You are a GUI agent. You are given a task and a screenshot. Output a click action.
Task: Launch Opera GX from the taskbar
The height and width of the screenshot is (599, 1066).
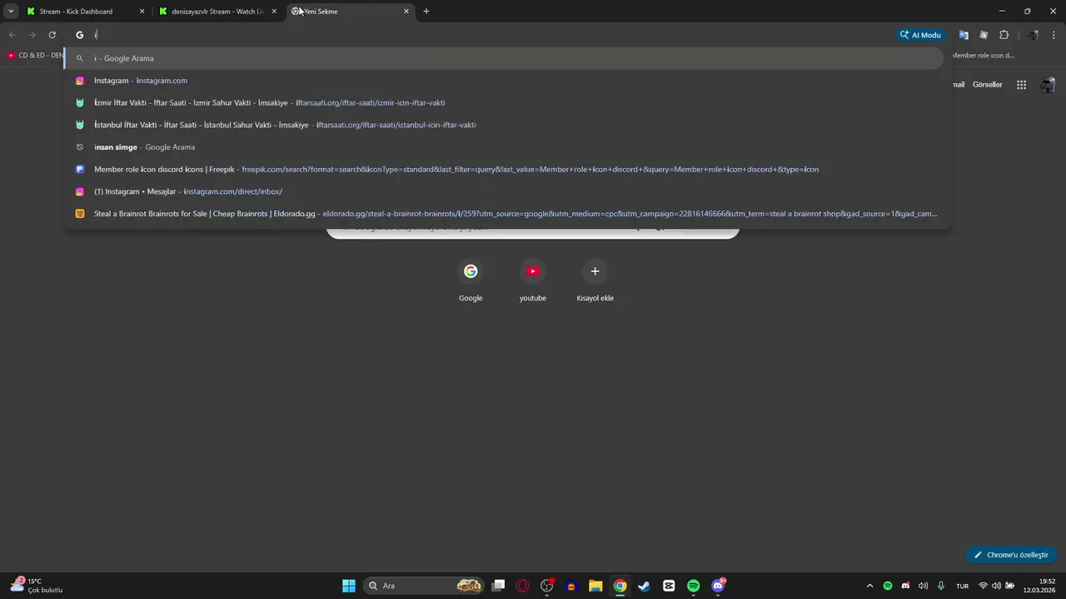(x=523, y=586)
